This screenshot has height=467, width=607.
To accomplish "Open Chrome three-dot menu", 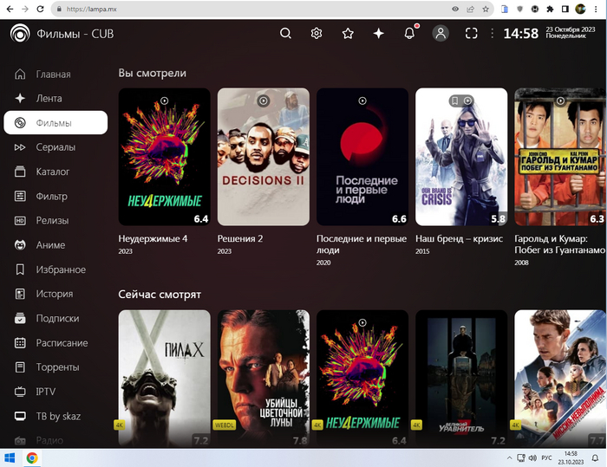I will [x=597, y=9].
